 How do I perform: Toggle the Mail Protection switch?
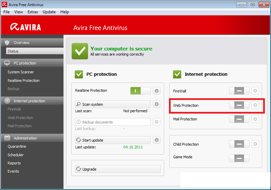(239, 119)
